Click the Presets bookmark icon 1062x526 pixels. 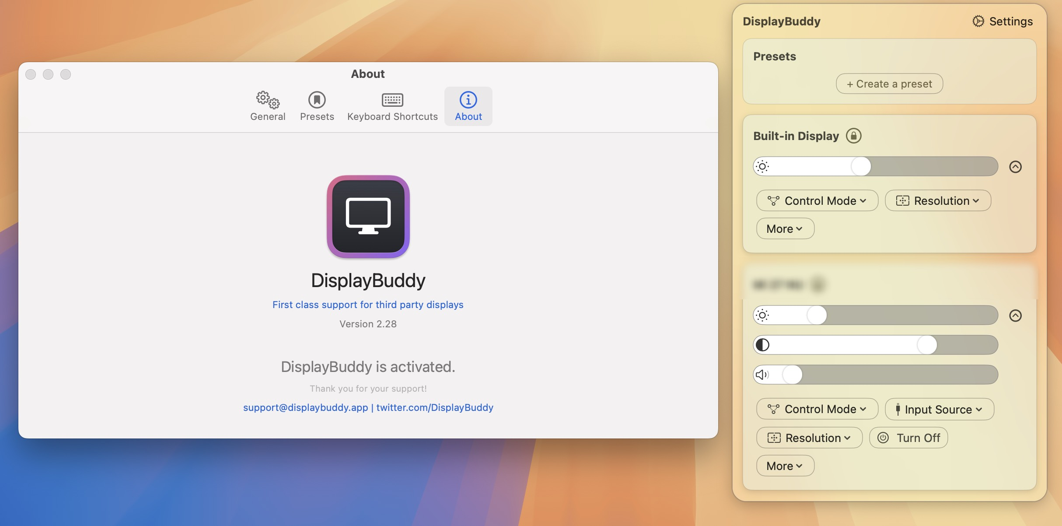point(317,100)
